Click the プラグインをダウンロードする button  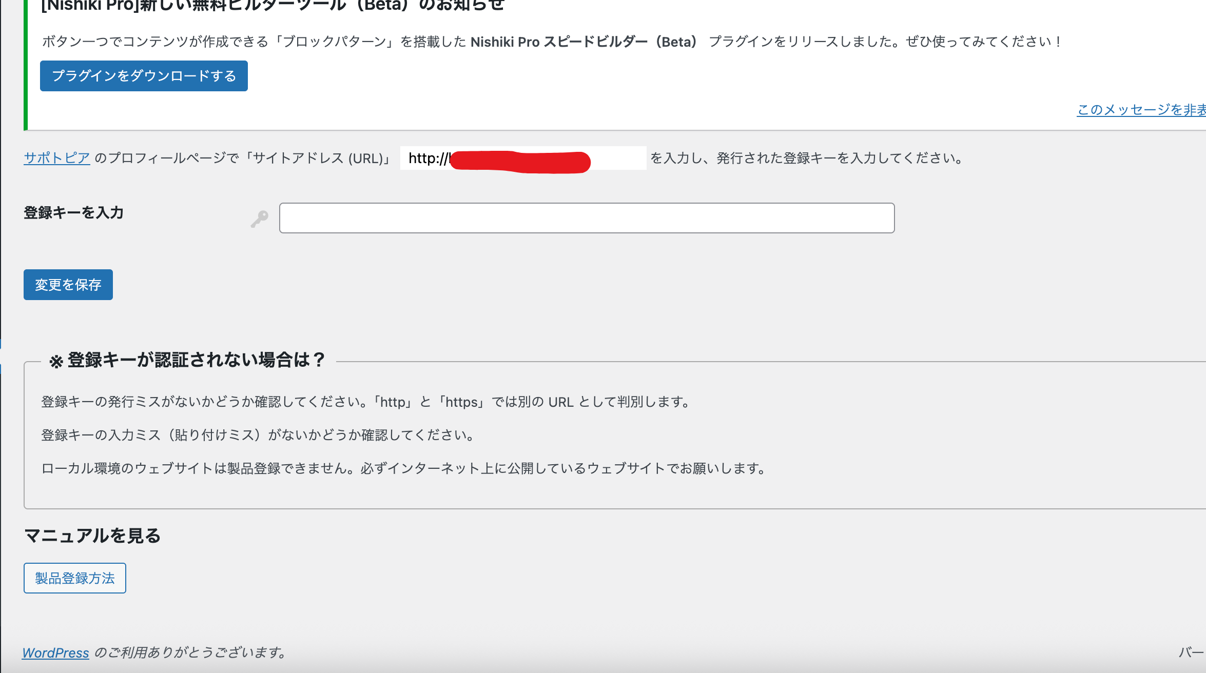(144, 76)
